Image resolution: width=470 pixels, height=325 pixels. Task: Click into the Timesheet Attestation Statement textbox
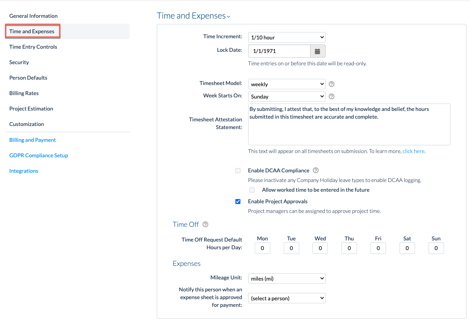[x=349, y=124]
